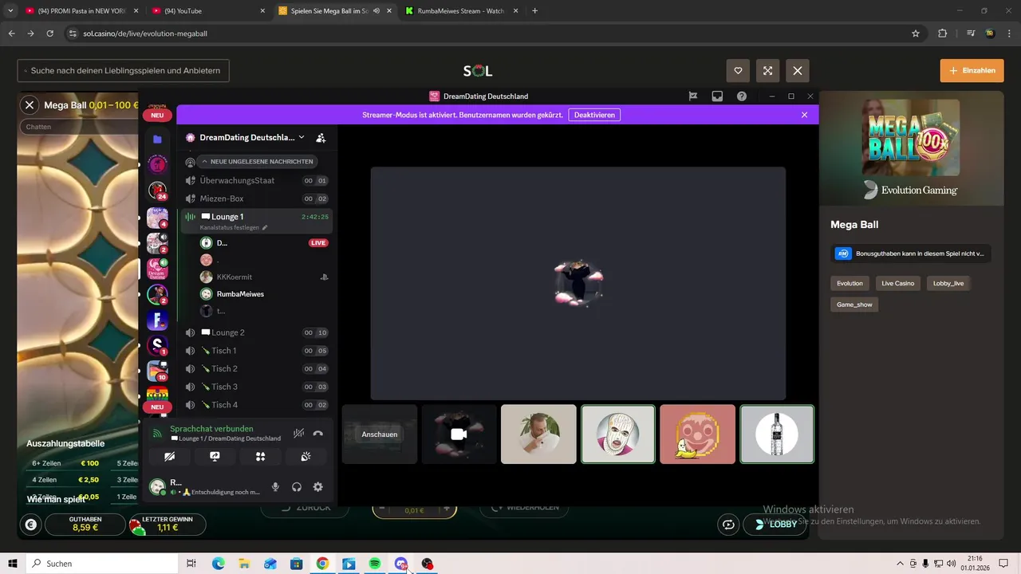
Task: Deafen audio with the headphones icon
Action: [x=297, y=487]
